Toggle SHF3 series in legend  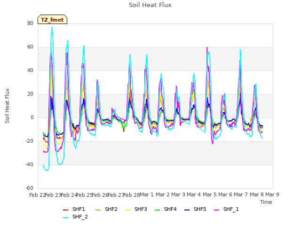(136, 209)
